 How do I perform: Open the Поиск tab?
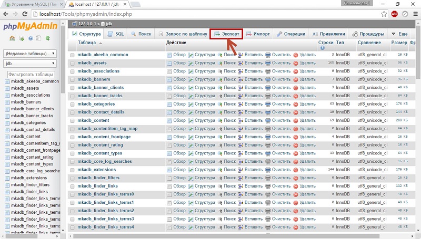coord(141,34)
